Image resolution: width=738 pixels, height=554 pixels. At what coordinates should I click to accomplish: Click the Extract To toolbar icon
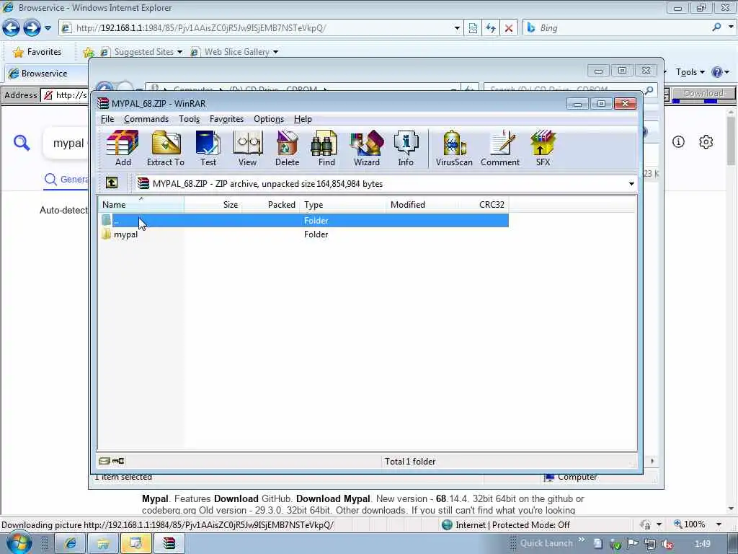[x=166, y=148]
